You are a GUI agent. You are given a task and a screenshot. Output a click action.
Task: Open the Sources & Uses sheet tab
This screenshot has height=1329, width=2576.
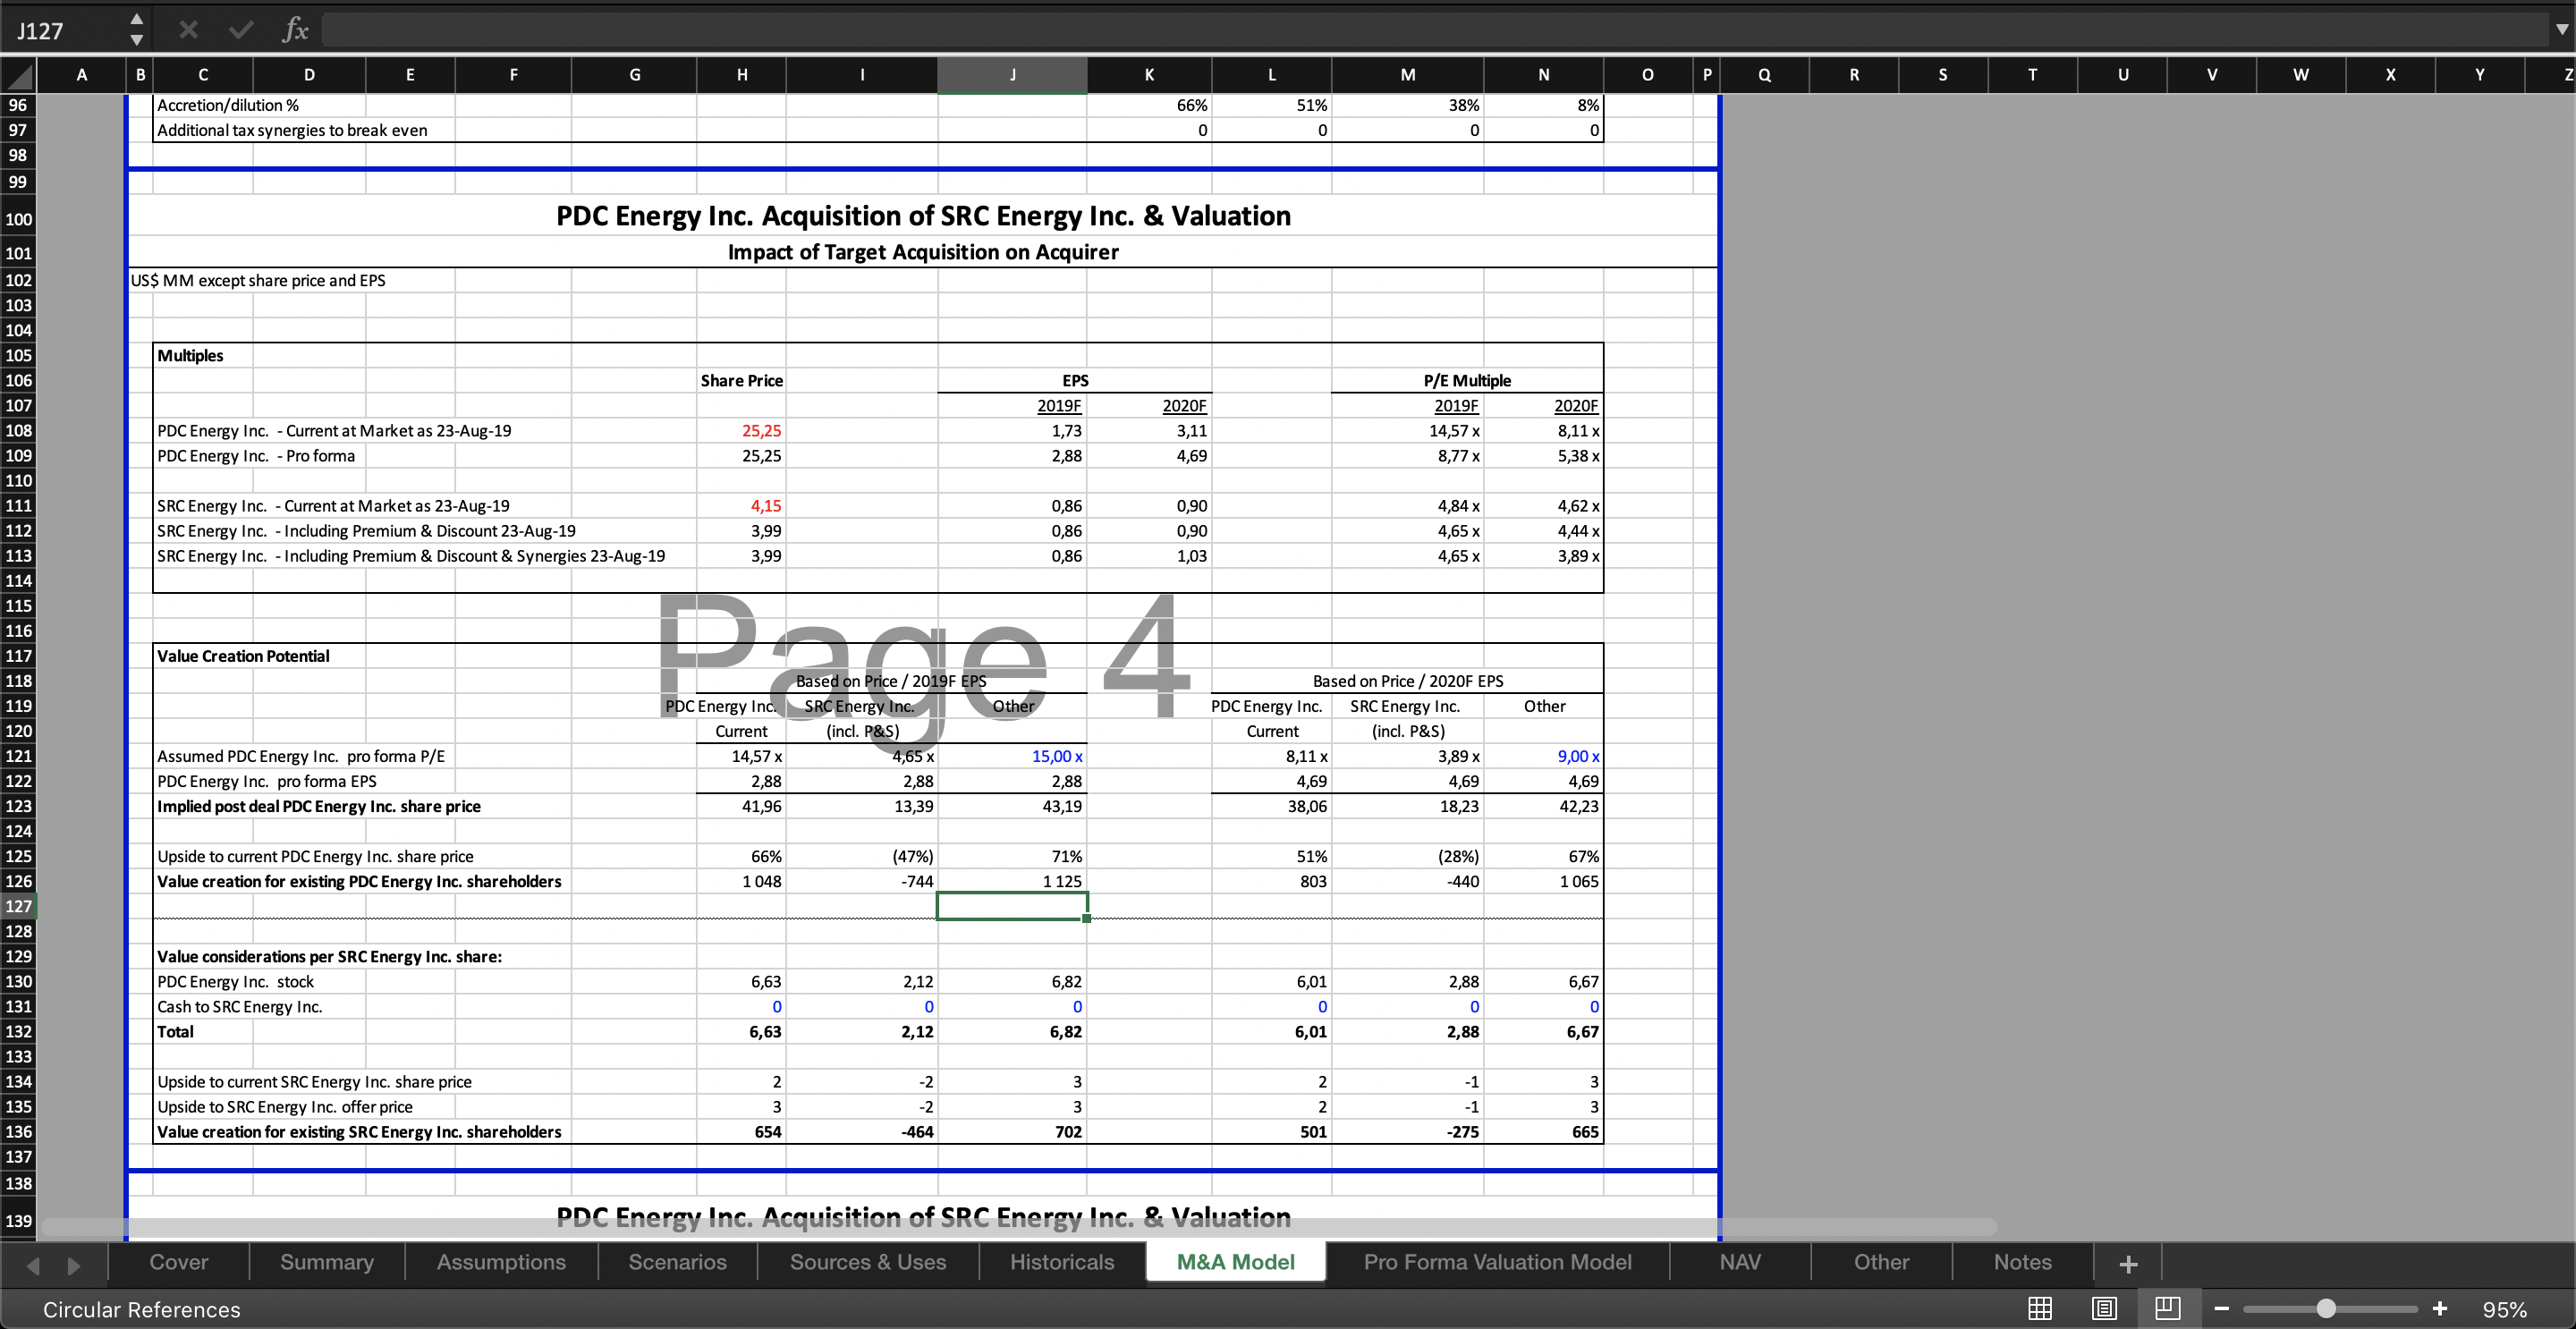click(868, 1262)
